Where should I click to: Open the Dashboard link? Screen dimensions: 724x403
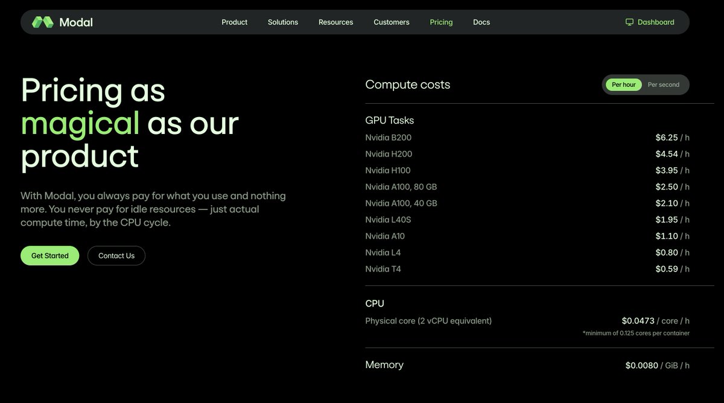point(650,22)
